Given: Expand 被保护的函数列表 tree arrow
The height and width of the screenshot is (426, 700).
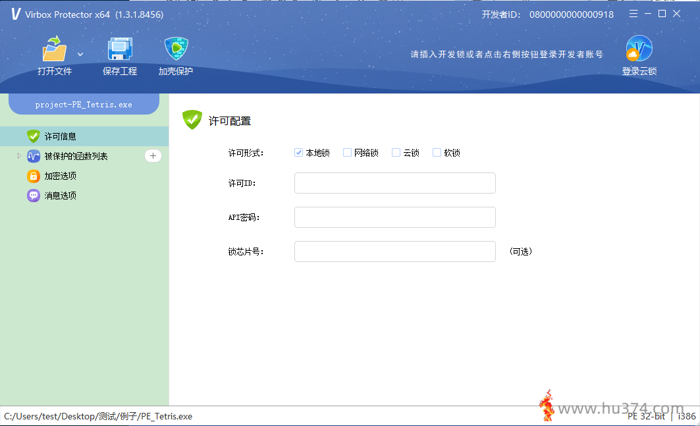Looking at the screenshot, I should point(18,156).
